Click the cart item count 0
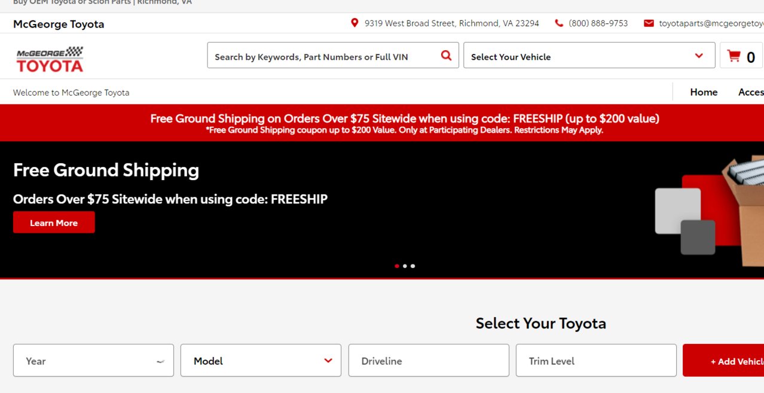 tap(751, 57)
